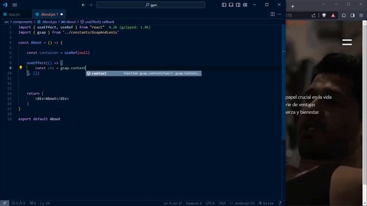This screenshot has width=367, height=206.
Task: Click the method icon in suggestion list
Action: 89,73
